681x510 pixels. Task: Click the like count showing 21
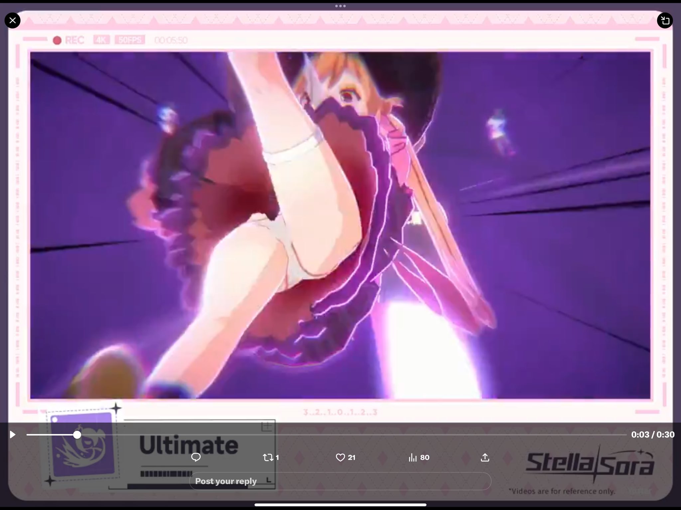tap(351, 458)
